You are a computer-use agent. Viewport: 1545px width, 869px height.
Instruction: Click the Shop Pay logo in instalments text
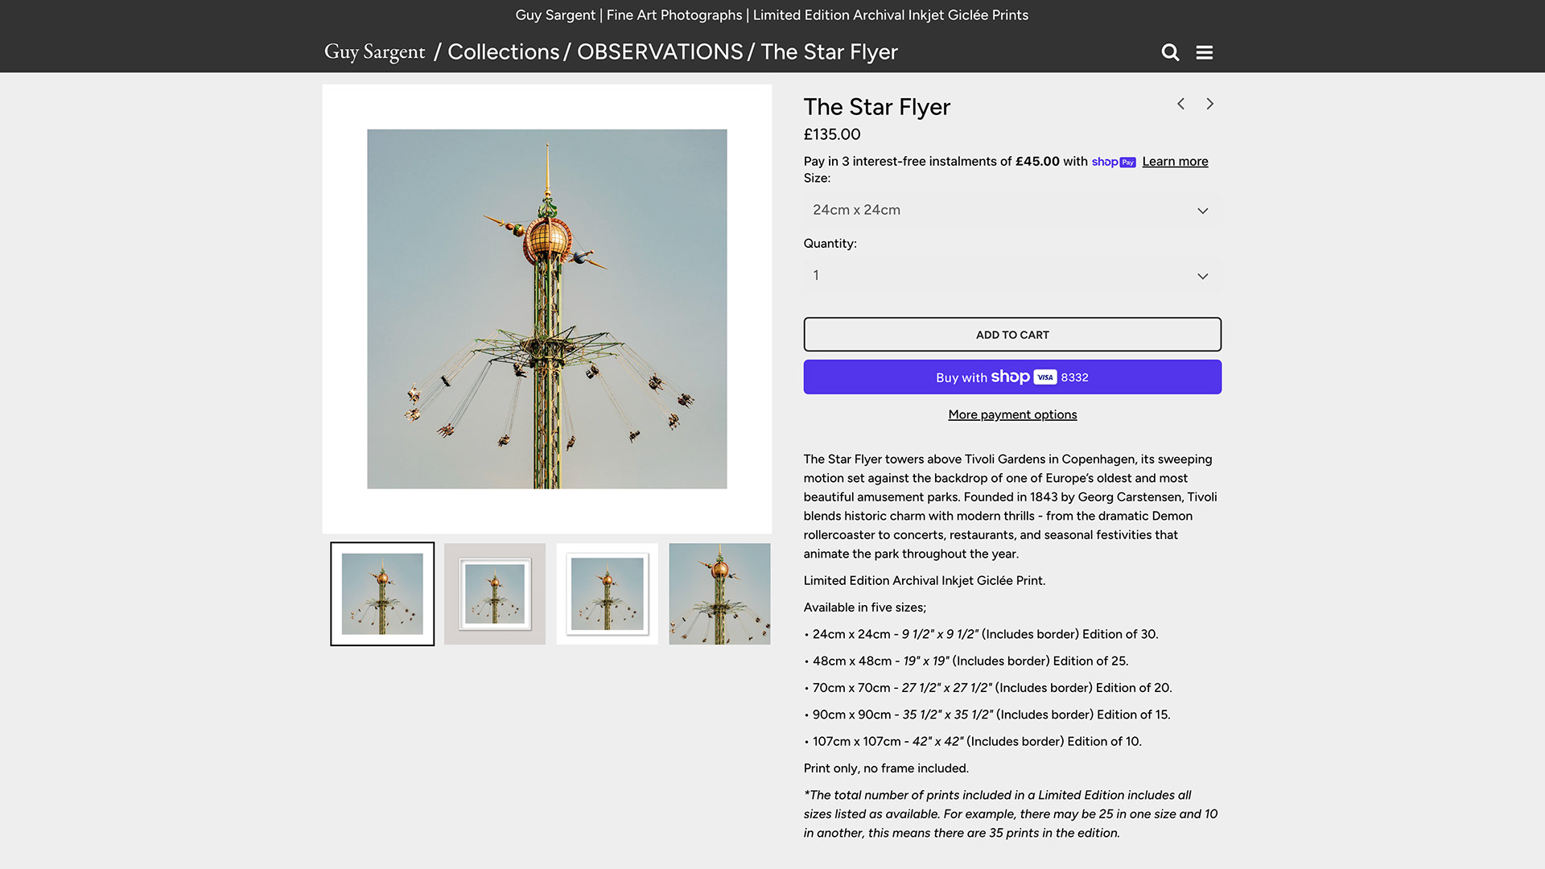1113,162
